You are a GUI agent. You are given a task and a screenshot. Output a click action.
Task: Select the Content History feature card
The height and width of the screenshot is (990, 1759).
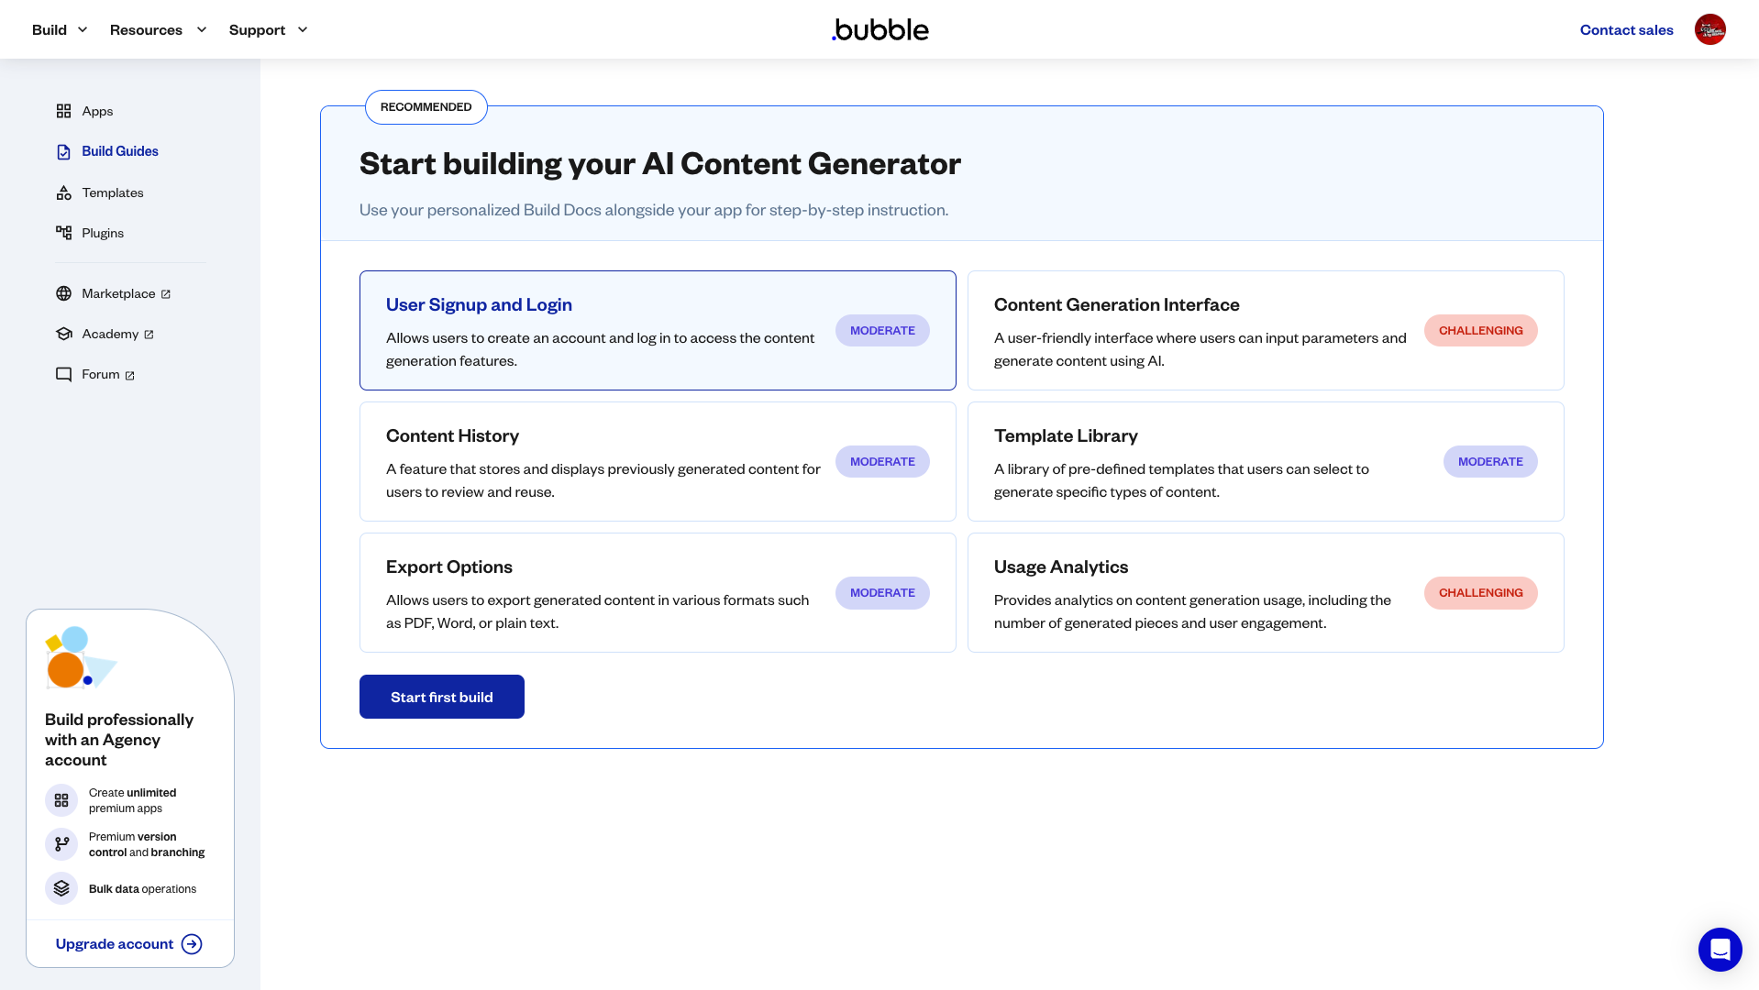pyautogui.click(x=658, y=461)
